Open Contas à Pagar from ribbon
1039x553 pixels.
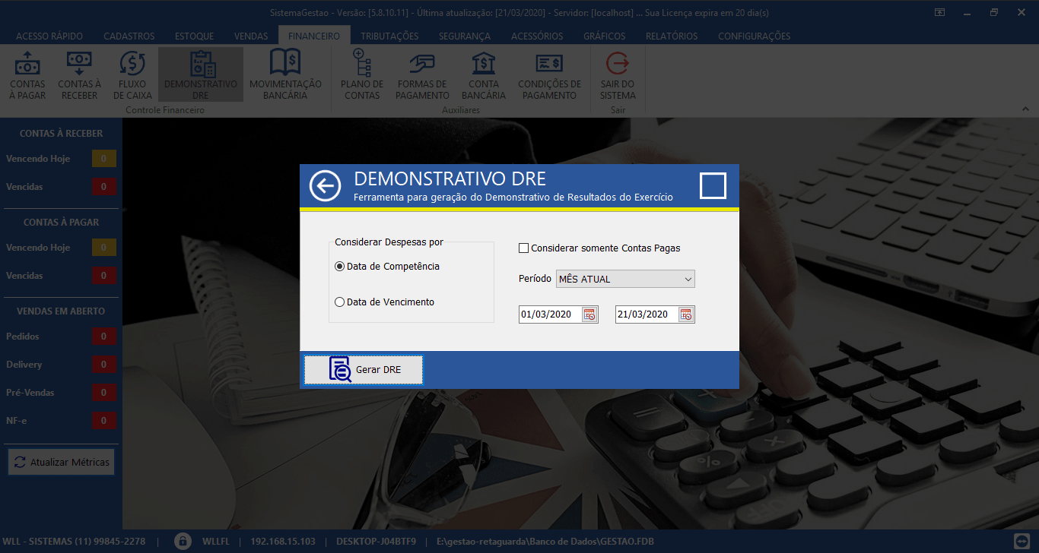click(x=27, y=75)
